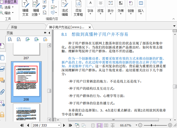This screenshot has height=128, width=177.
Task: Open the digital signatures sidebar icon
Action: [x=2, y=103]
